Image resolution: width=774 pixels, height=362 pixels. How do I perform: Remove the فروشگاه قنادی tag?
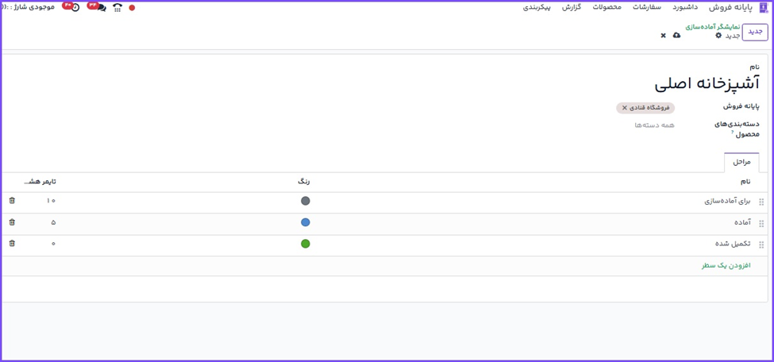(x=625, y=108)
